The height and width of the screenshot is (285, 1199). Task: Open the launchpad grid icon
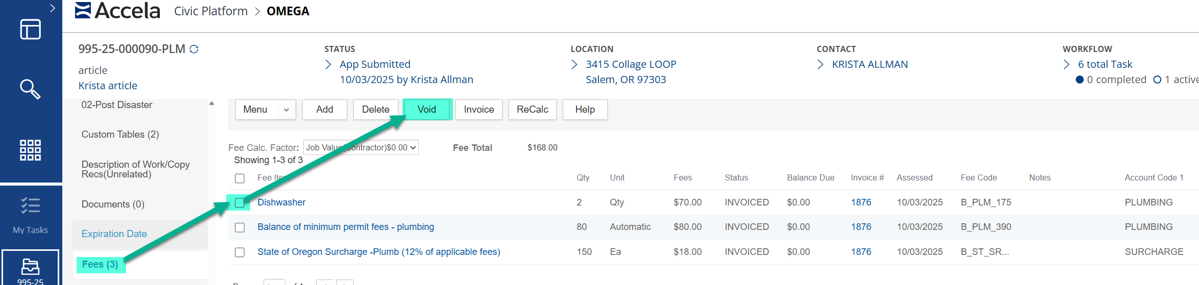click(x=30, y=150)
